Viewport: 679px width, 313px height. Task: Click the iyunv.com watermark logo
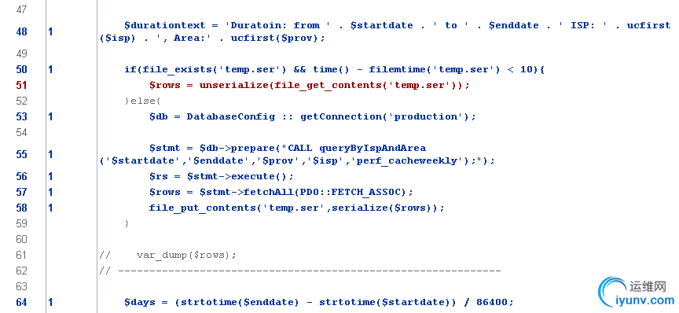[x=638, y=293]
